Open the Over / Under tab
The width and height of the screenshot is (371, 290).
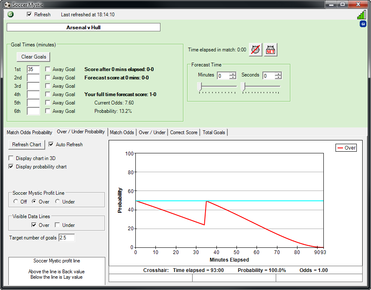152,132
